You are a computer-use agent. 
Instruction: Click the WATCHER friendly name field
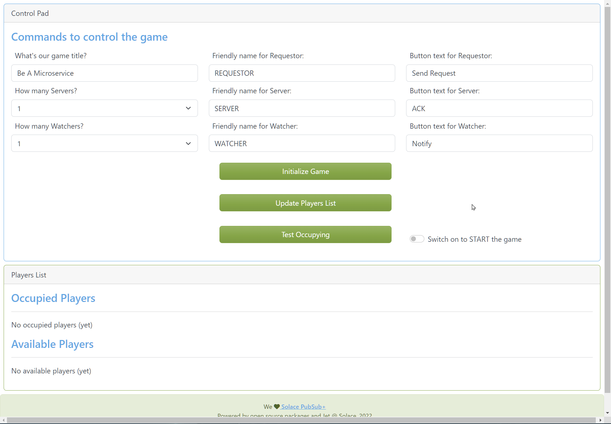[x=302, y=143]
